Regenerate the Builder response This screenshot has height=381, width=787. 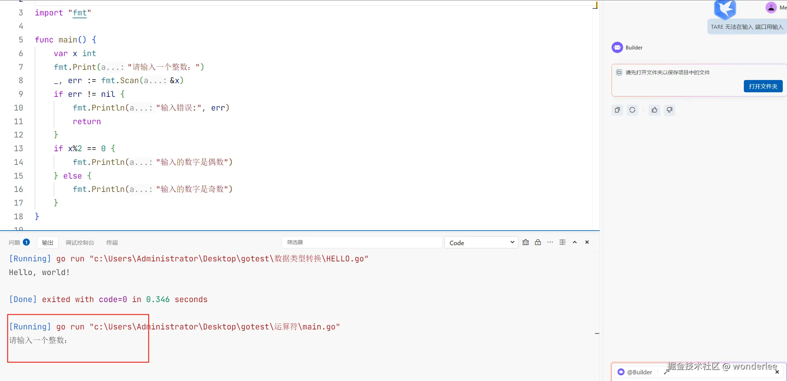(632, 110)
